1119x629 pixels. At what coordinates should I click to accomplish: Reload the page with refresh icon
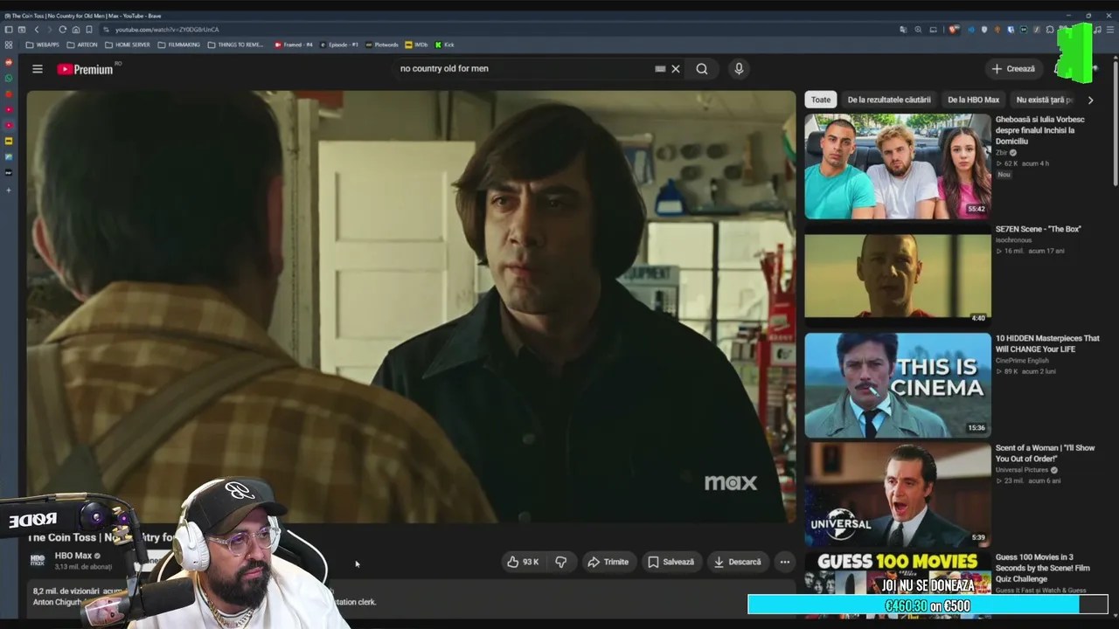pyautogui.click(x=63, y=30)
